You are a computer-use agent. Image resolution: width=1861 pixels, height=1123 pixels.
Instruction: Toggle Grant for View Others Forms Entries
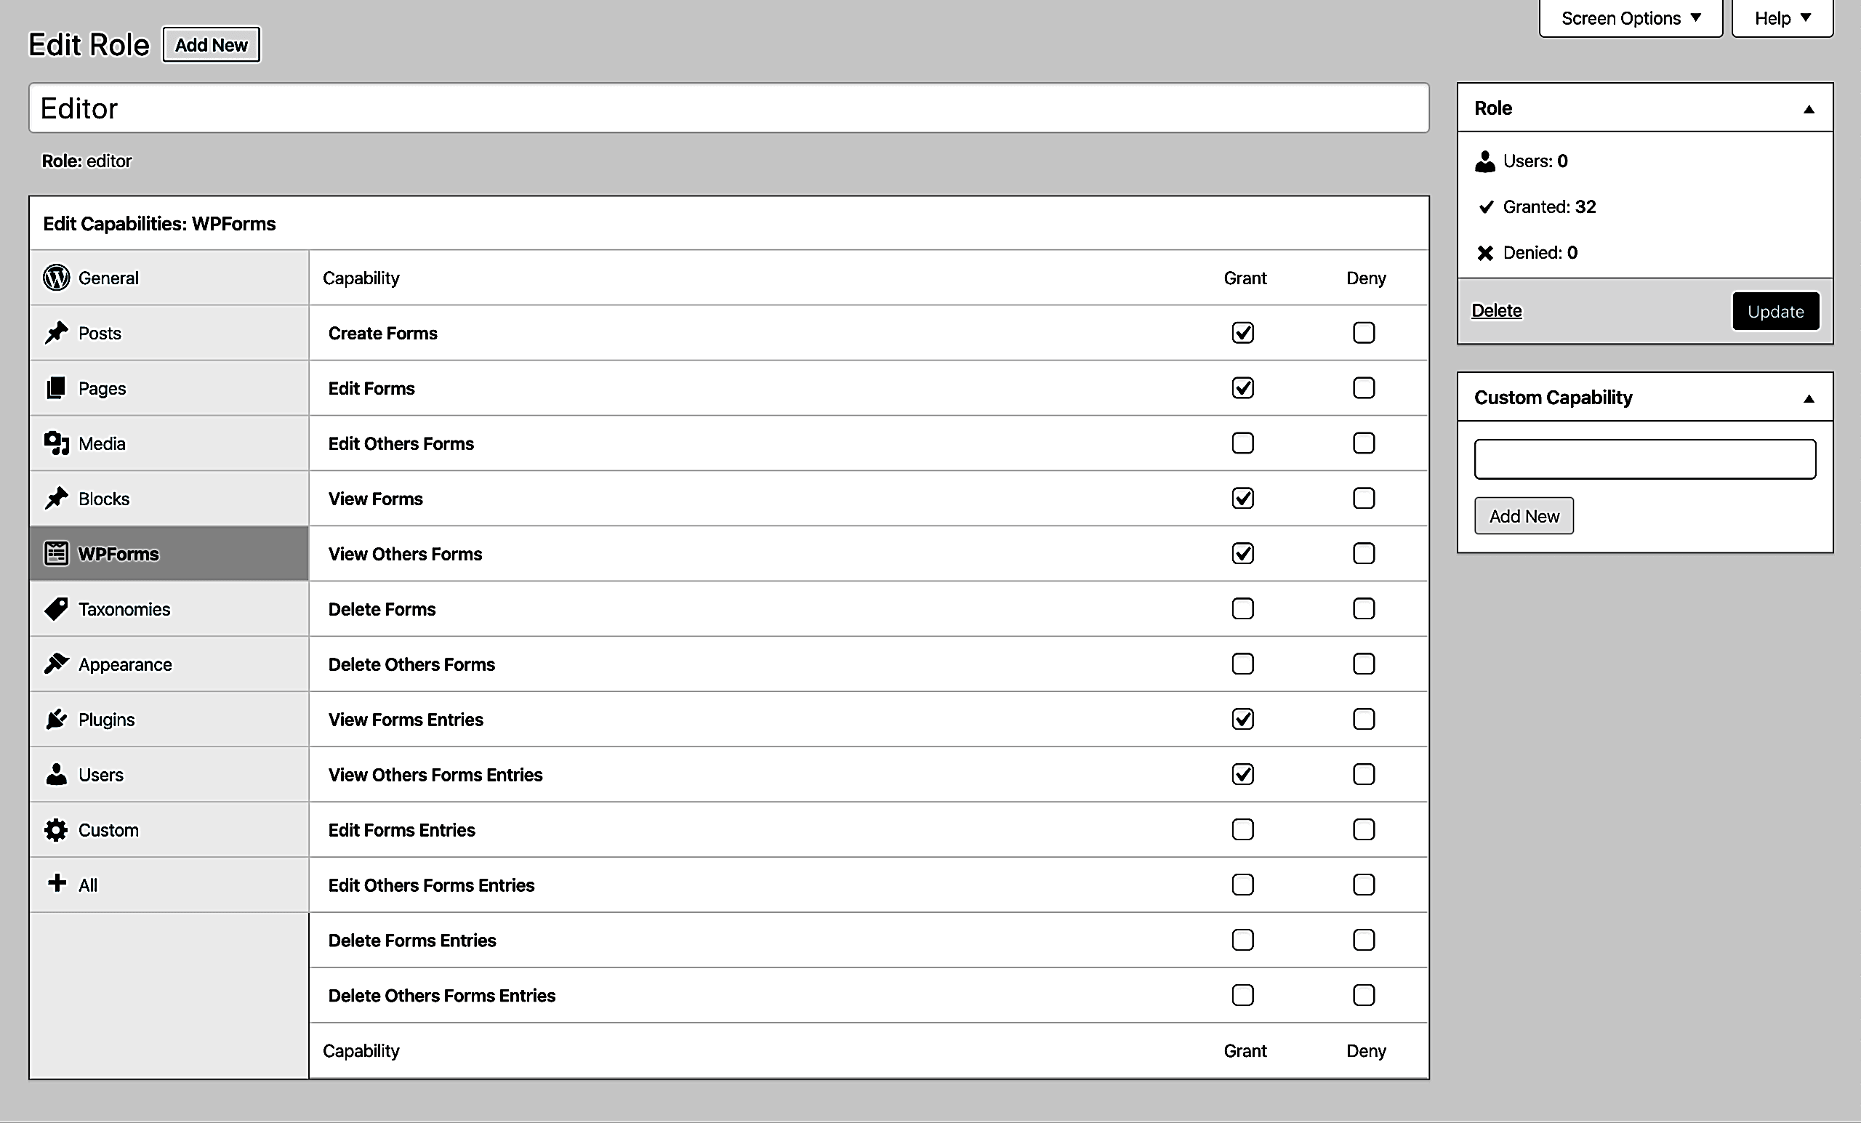tap(1242, 773)
